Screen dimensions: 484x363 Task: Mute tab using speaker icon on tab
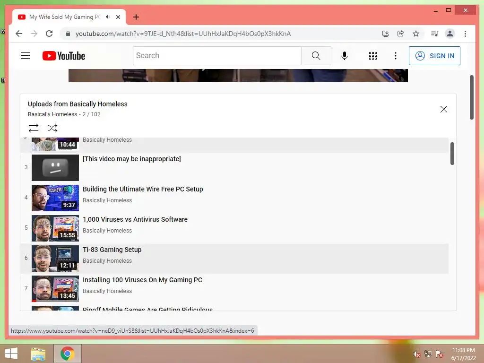pyautogui.click(x=108, y=17)
